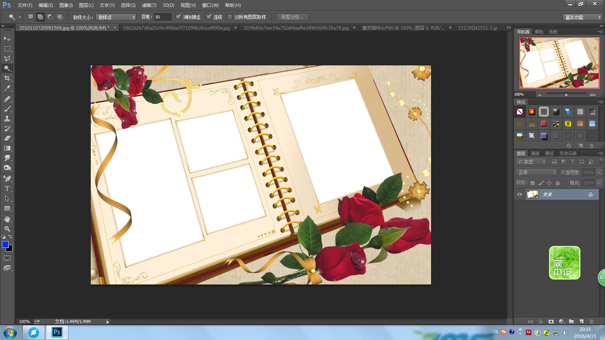Image resolution: width=605 pixels, height=340 pixels.
Task: Select the Clone Stamp tool
Action: click(x=7, y=119)
